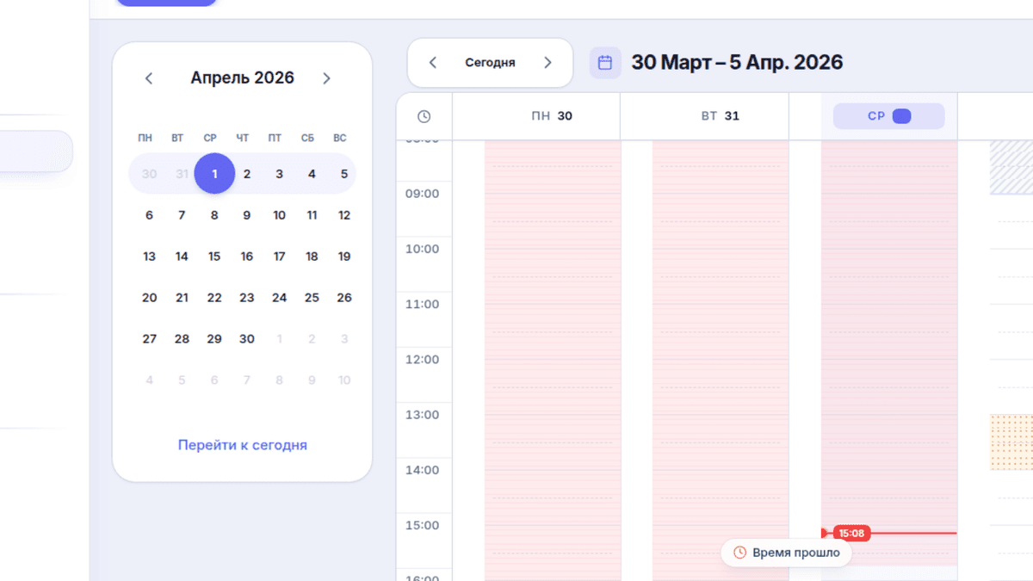Viewport: 1033px width, 581px height.
Task: Select the highlighted СР day header
Action: (x=888, y=116)
